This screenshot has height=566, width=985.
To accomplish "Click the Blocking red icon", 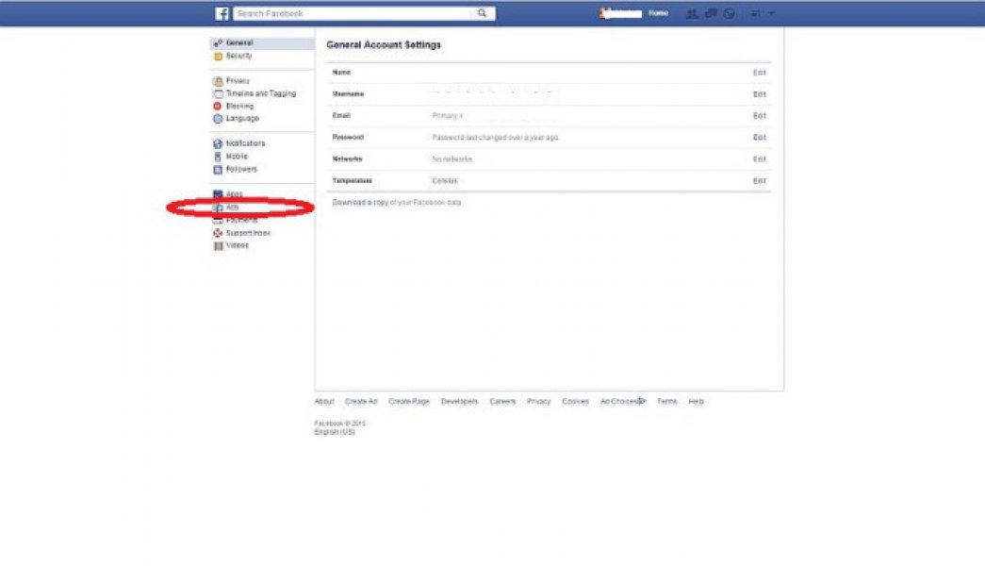I will 218,107.
